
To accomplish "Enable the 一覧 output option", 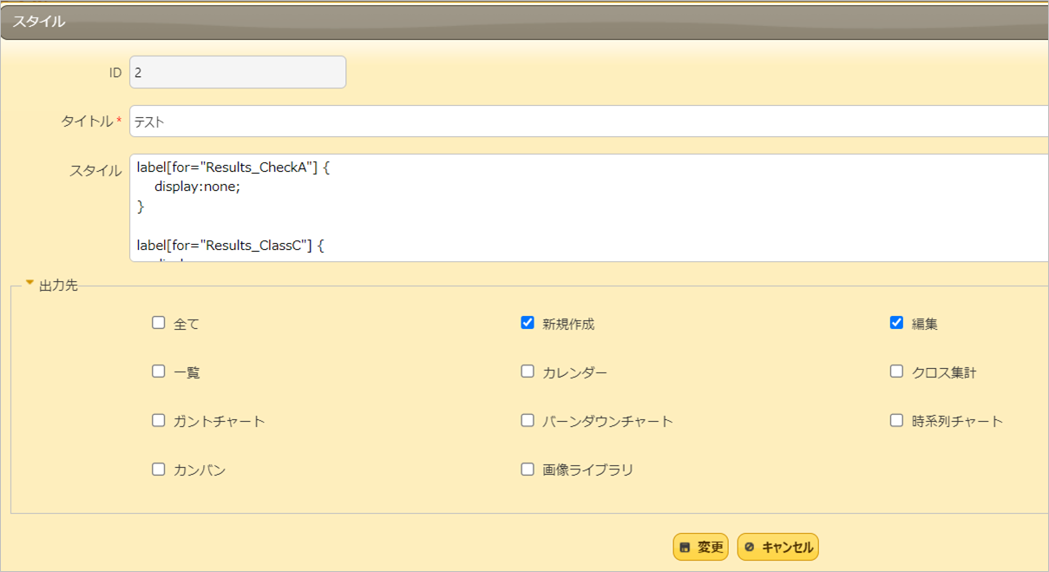I will [x=158, y=371].
